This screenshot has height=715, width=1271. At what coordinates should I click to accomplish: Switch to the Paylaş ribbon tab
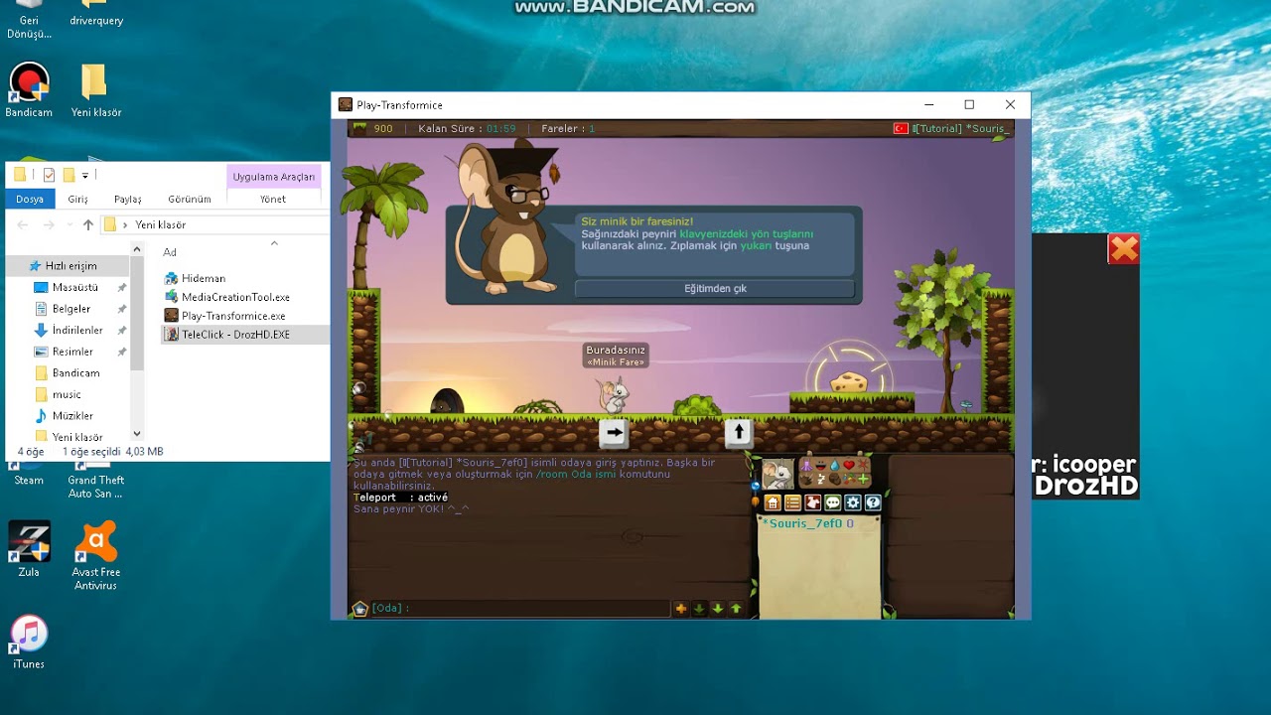tap(127, 199)
